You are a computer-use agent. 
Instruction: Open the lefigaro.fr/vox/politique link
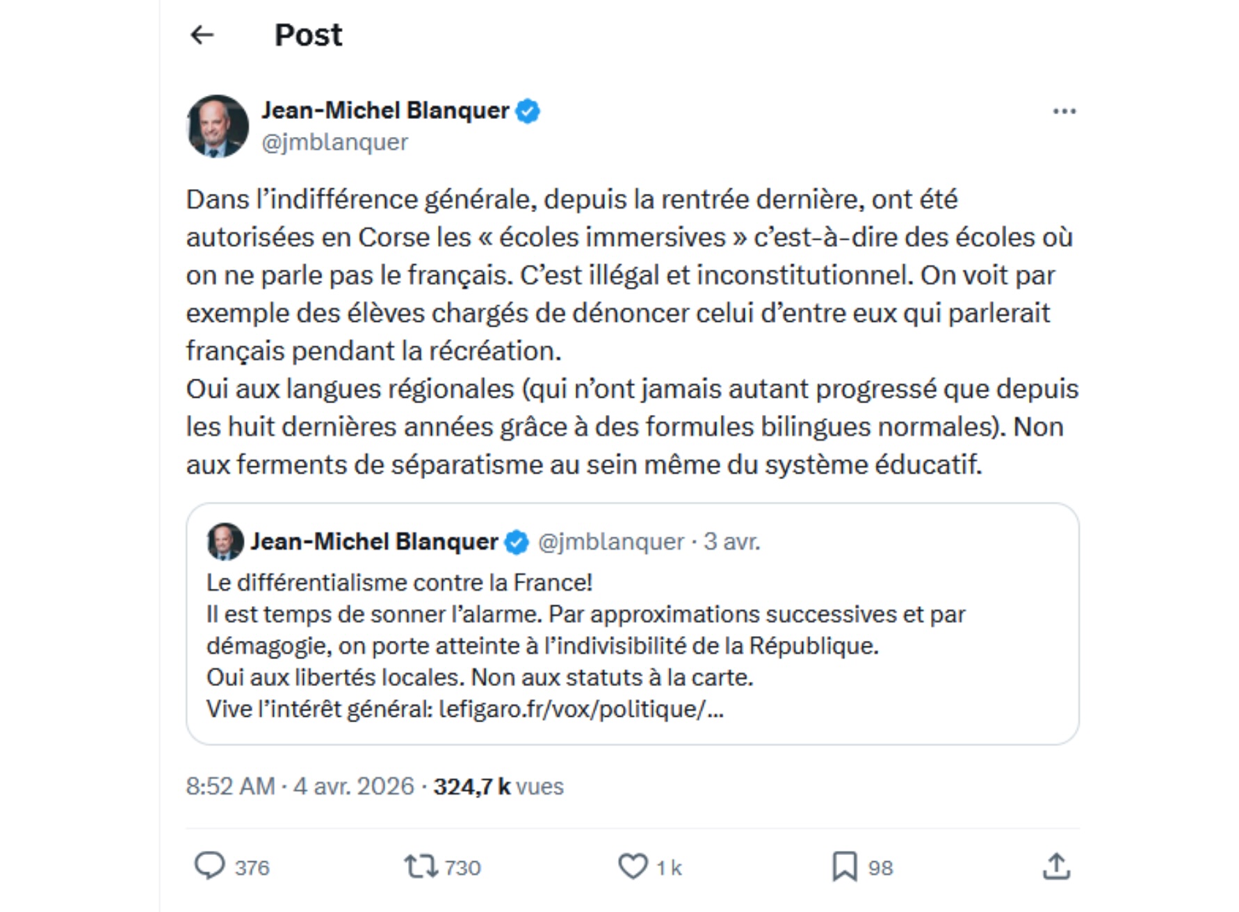click(581, 709)
